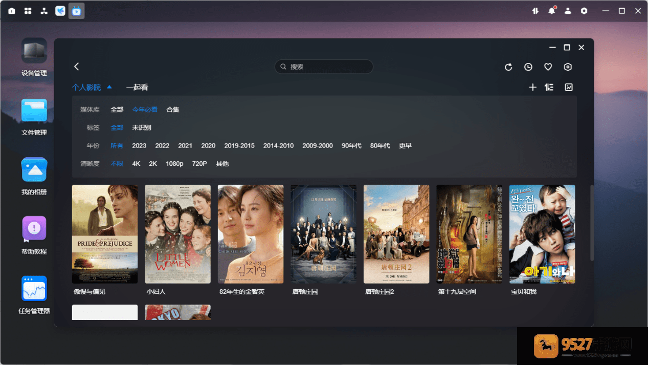Open 第十九层空间 movie poster

pos(469,234)
